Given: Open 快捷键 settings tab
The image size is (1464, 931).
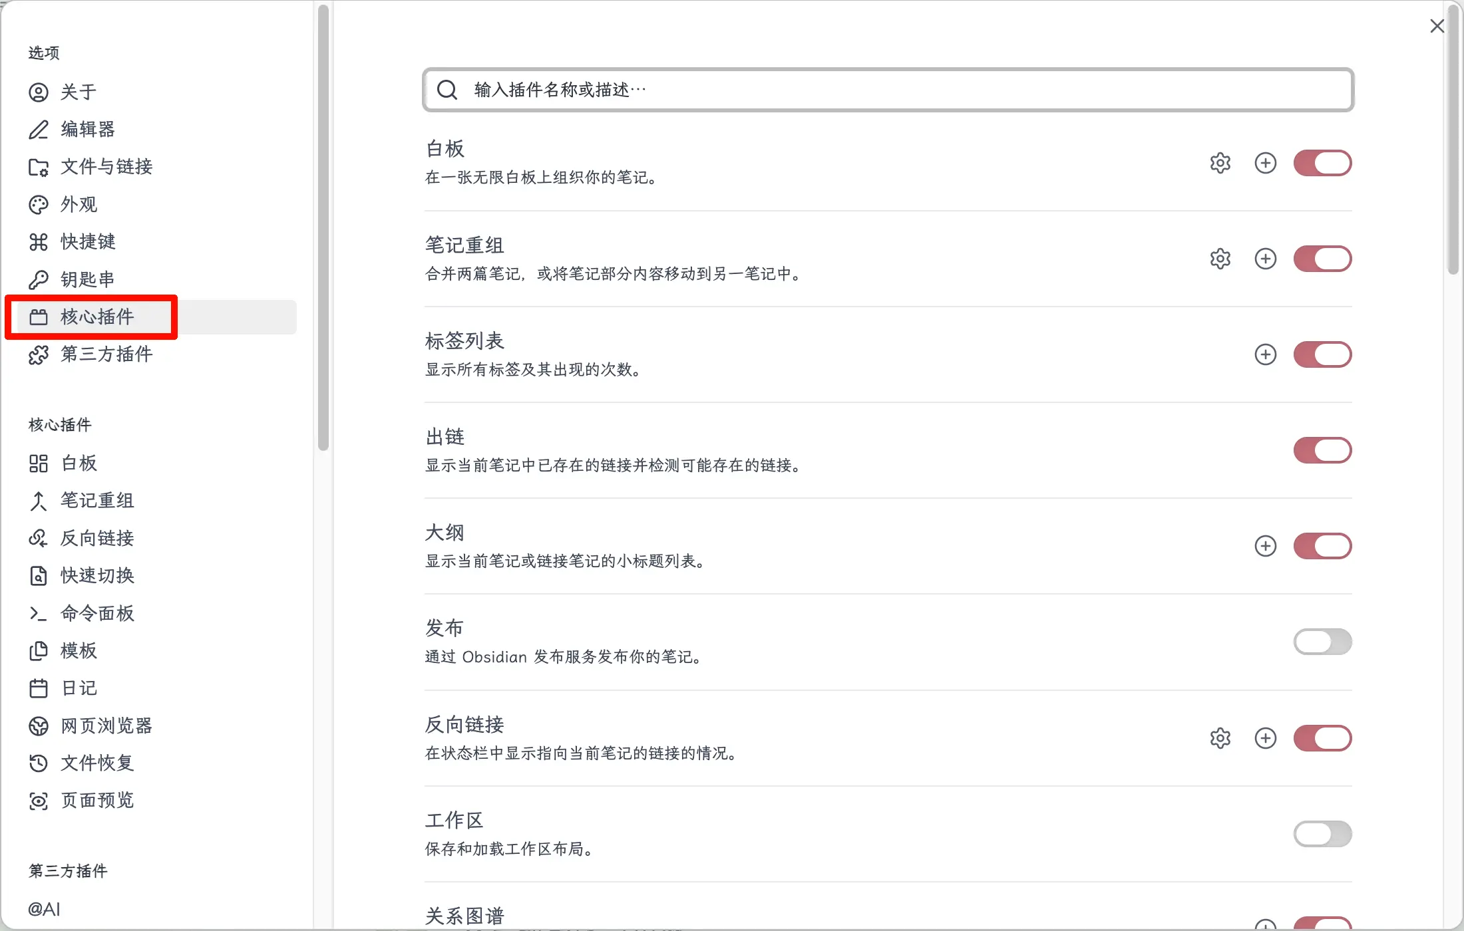Looking at the screenshot, I should [x=88, y=242].
